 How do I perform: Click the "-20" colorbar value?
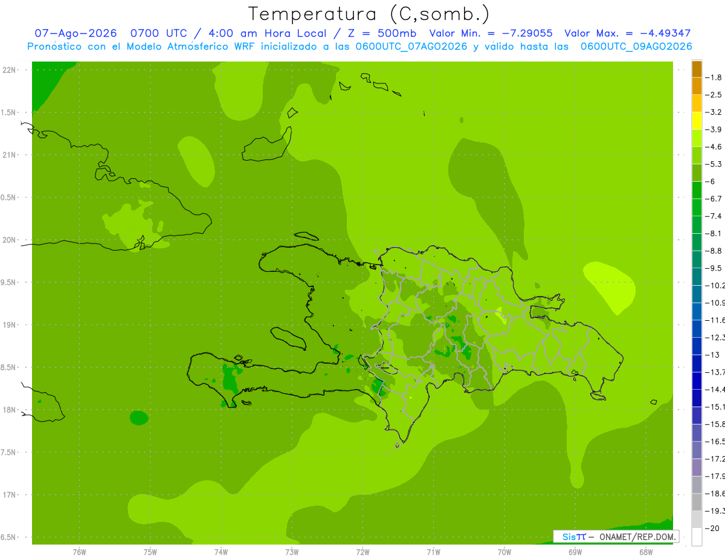pos(712,528)
